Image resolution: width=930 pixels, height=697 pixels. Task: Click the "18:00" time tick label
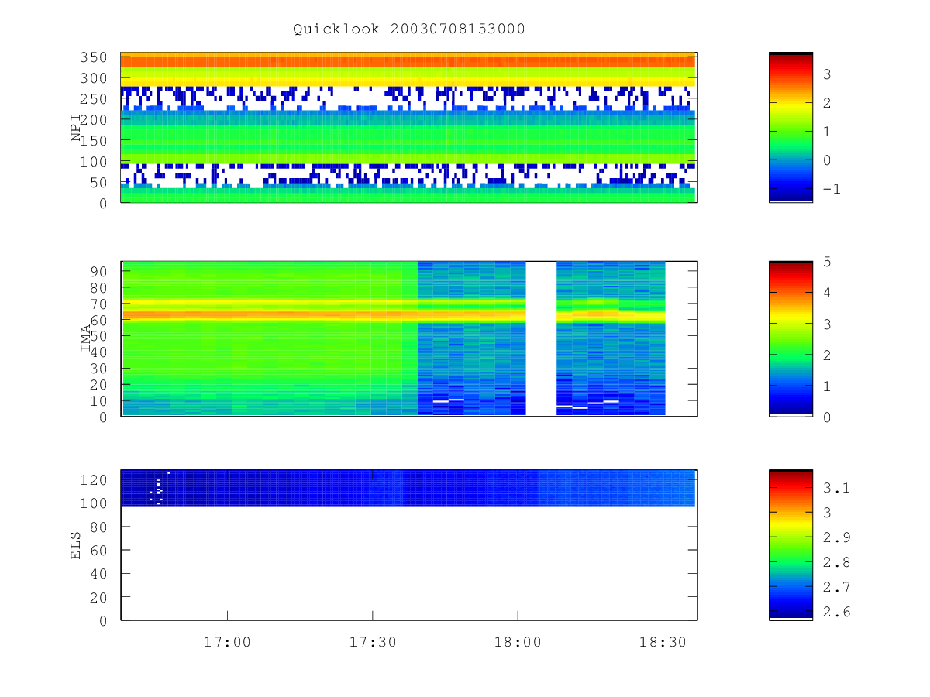point(518,641)
